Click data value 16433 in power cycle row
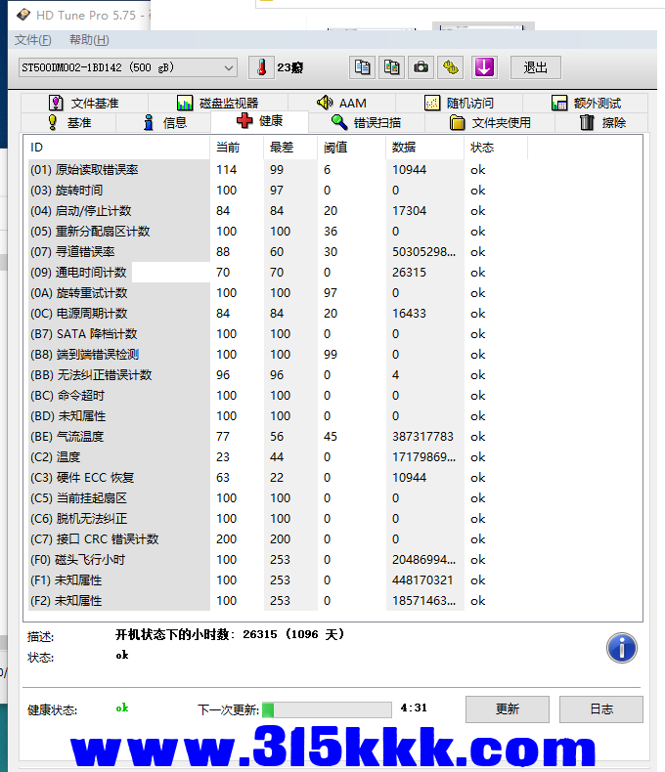Screen dimensions: 665x772 click(409, 313)
